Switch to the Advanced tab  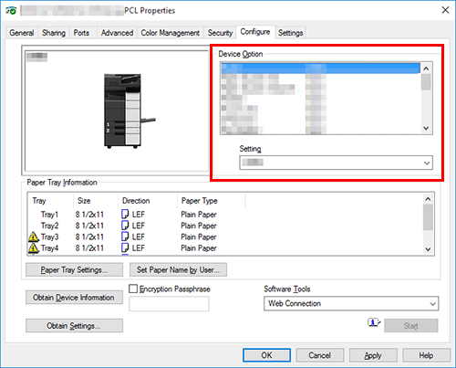tap(117, 33)
